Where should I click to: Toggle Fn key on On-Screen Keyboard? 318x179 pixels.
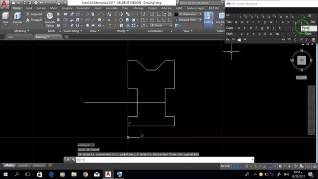(228, 40)
